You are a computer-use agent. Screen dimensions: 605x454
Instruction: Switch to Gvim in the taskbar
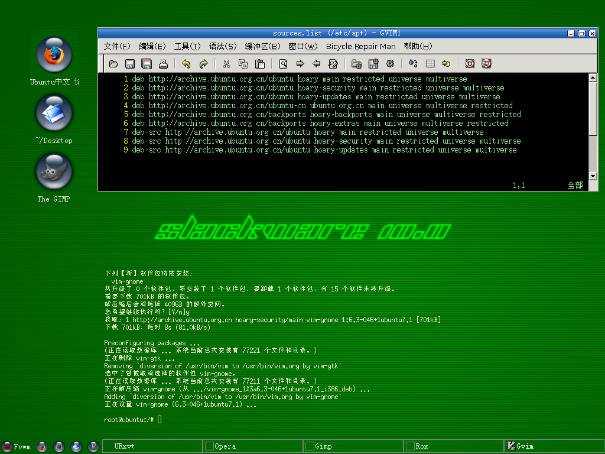(554, 446)
